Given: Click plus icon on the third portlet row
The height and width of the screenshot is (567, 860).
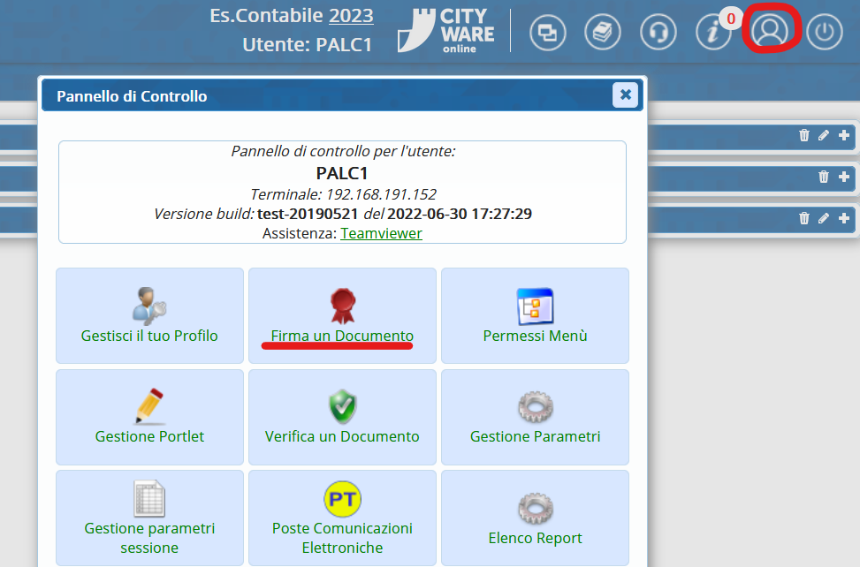Looking at the screenshot, I should click(844, 218).
